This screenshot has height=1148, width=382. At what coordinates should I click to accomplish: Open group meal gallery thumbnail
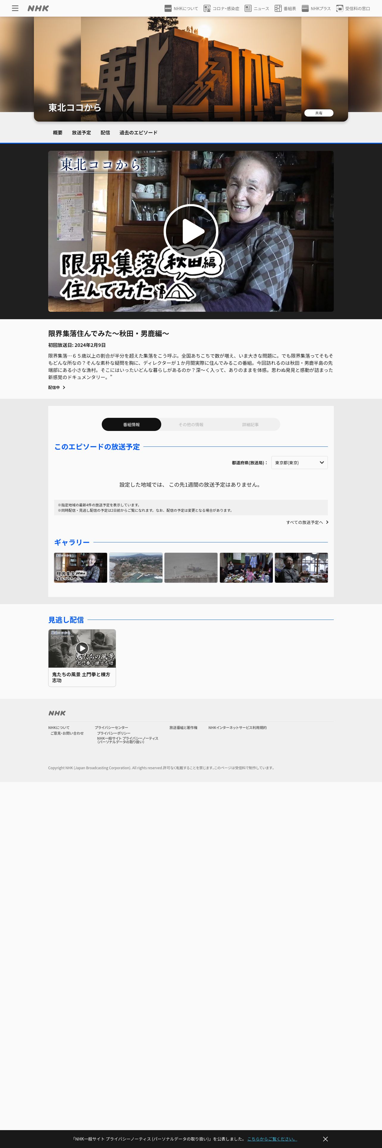(x=246, y=568)
